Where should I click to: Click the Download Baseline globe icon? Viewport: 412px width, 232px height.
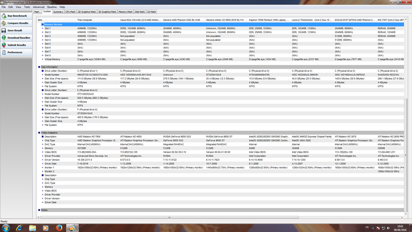click(4, 38)
